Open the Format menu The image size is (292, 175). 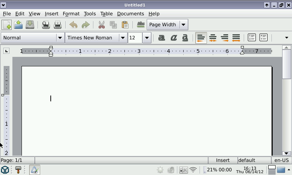pos(71,13)
